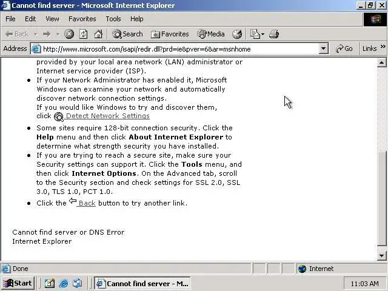This screenshot has width=388, height=291.
Task: Click the scrollbar up arrow
Action: pyautogui.click(x=381, y=62)
